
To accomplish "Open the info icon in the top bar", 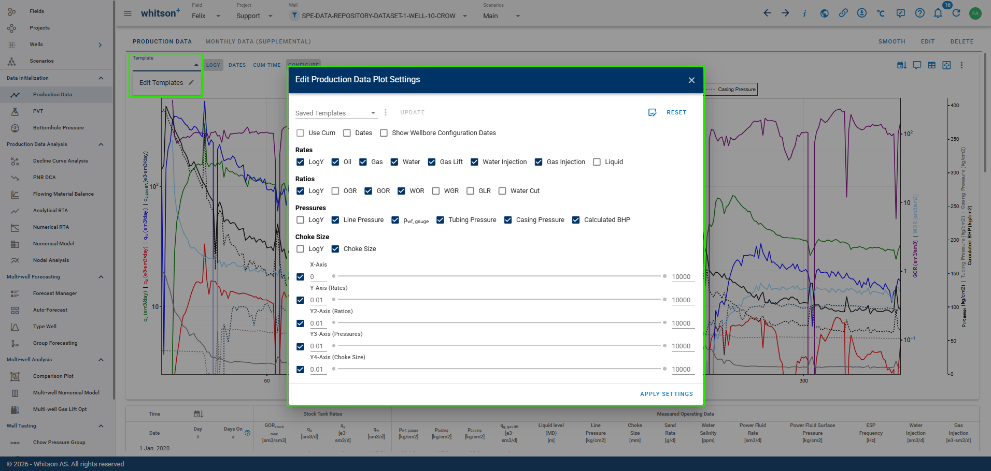I will tap(804, 13).
